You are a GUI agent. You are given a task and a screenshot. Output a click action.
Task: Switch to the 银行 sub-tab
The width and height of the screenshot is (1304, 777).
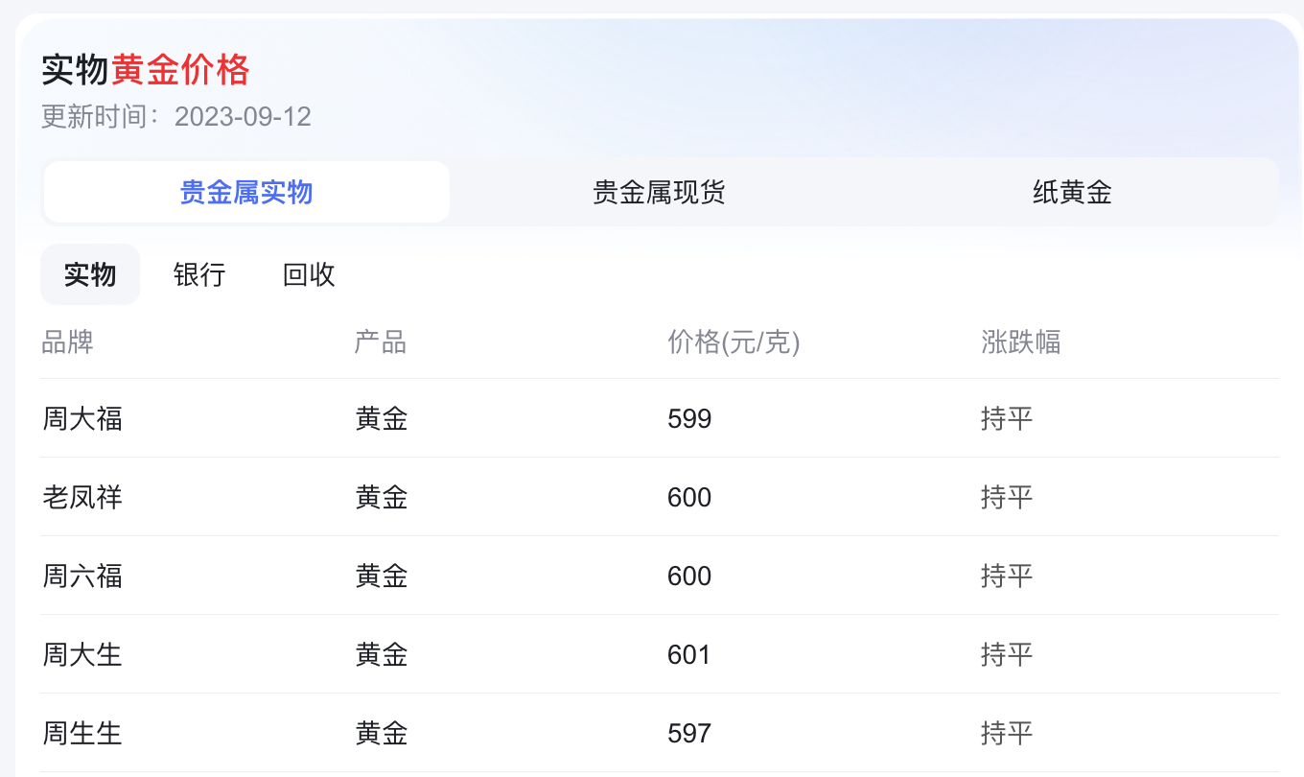tap(198, 274)
